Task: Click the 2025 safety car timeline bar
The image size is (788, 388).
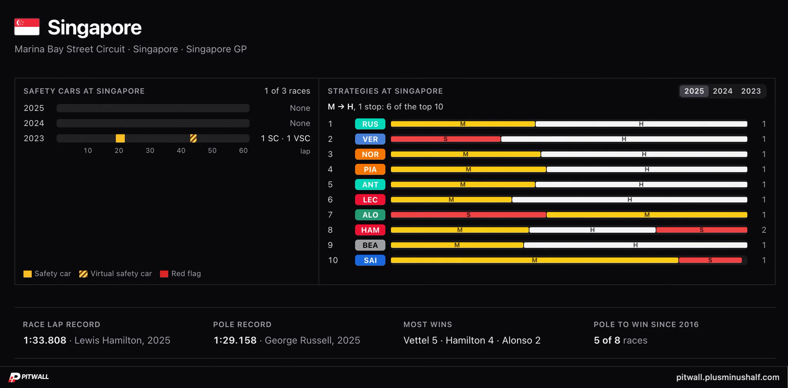Action: (153, 108)
